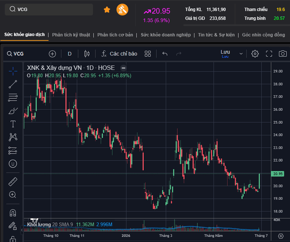290x242 pixels.
Task: Open Phân tích cơ bản tab
Action: (x=115, y=35)
